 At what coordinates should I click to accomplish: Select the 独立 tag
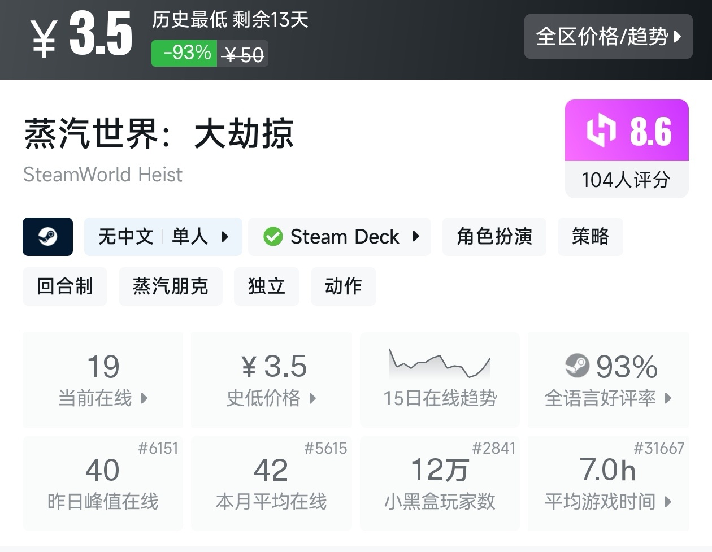267,286
